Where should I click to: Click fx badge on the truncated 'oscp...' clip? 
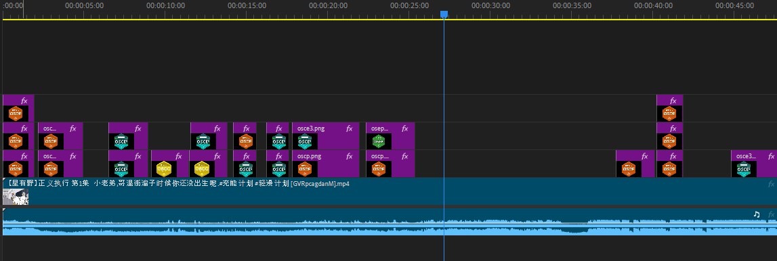tap(405, 156)
